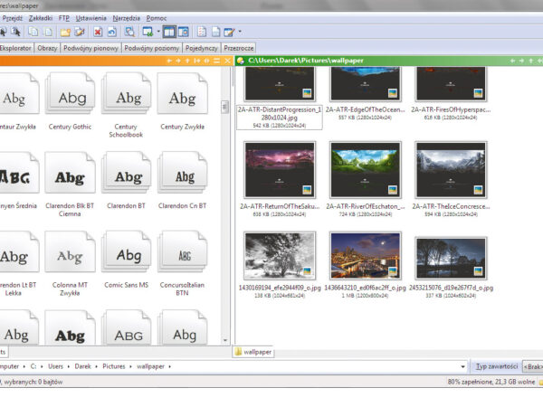Click the Typ zawartości button
Image resolution: width=543 pixels, height=407 pixels.
[x=497, y=366]
